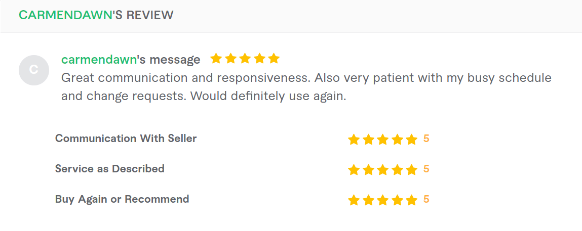Click fifth star of Service as Described
This screenshot has width=582, height=231.
click(x=411, y=170)
